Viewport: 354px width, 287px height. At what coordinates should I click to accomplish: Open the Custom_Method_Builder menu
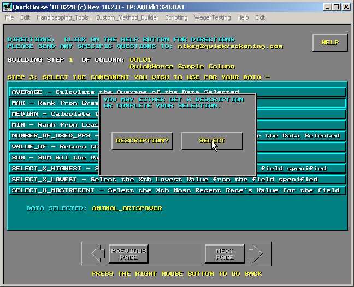point(127,17)
